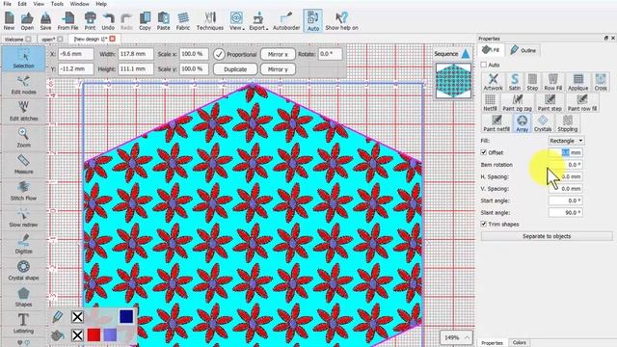Select the Measure tool

point(23,165)
